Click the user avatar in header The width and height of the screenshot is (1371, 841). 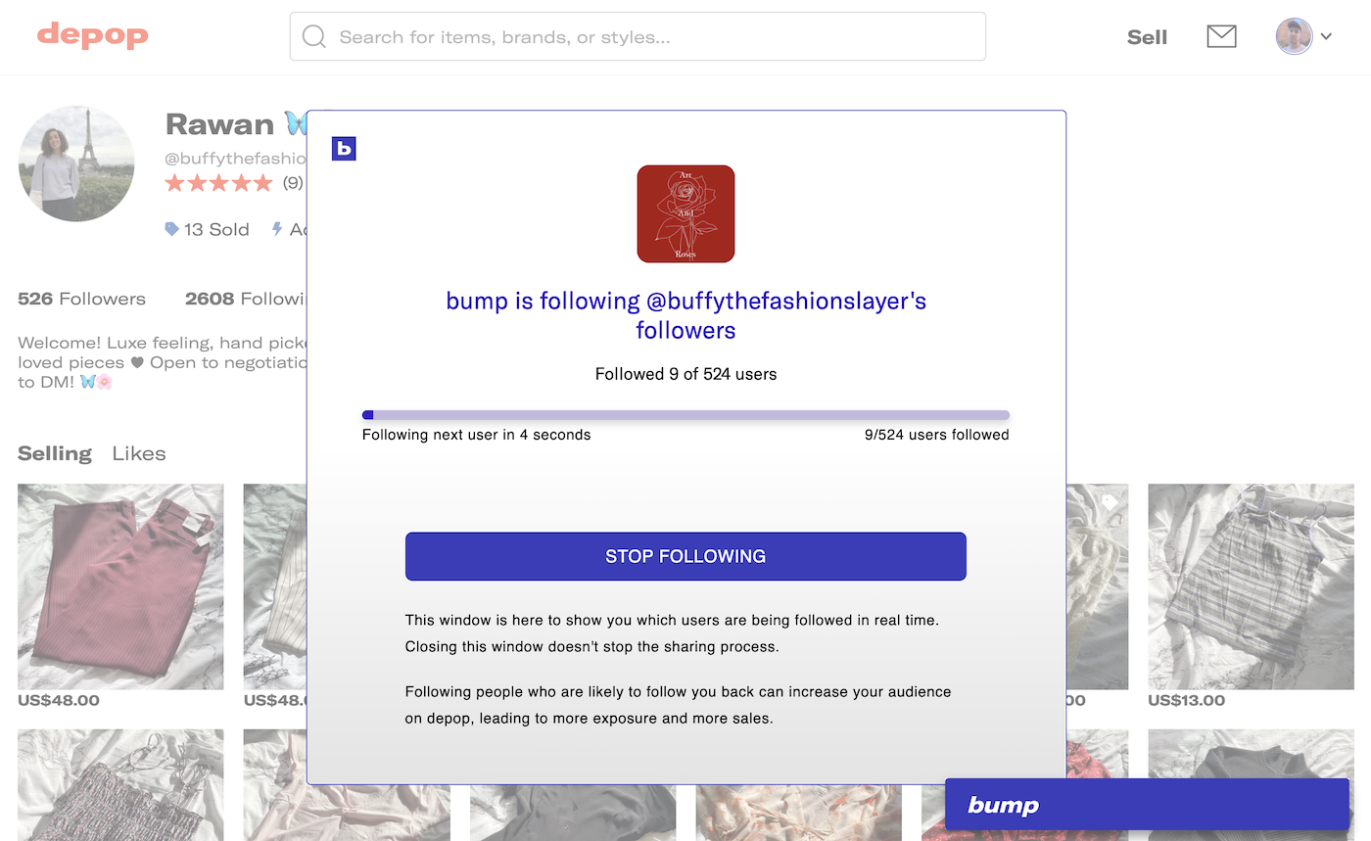1294,36
